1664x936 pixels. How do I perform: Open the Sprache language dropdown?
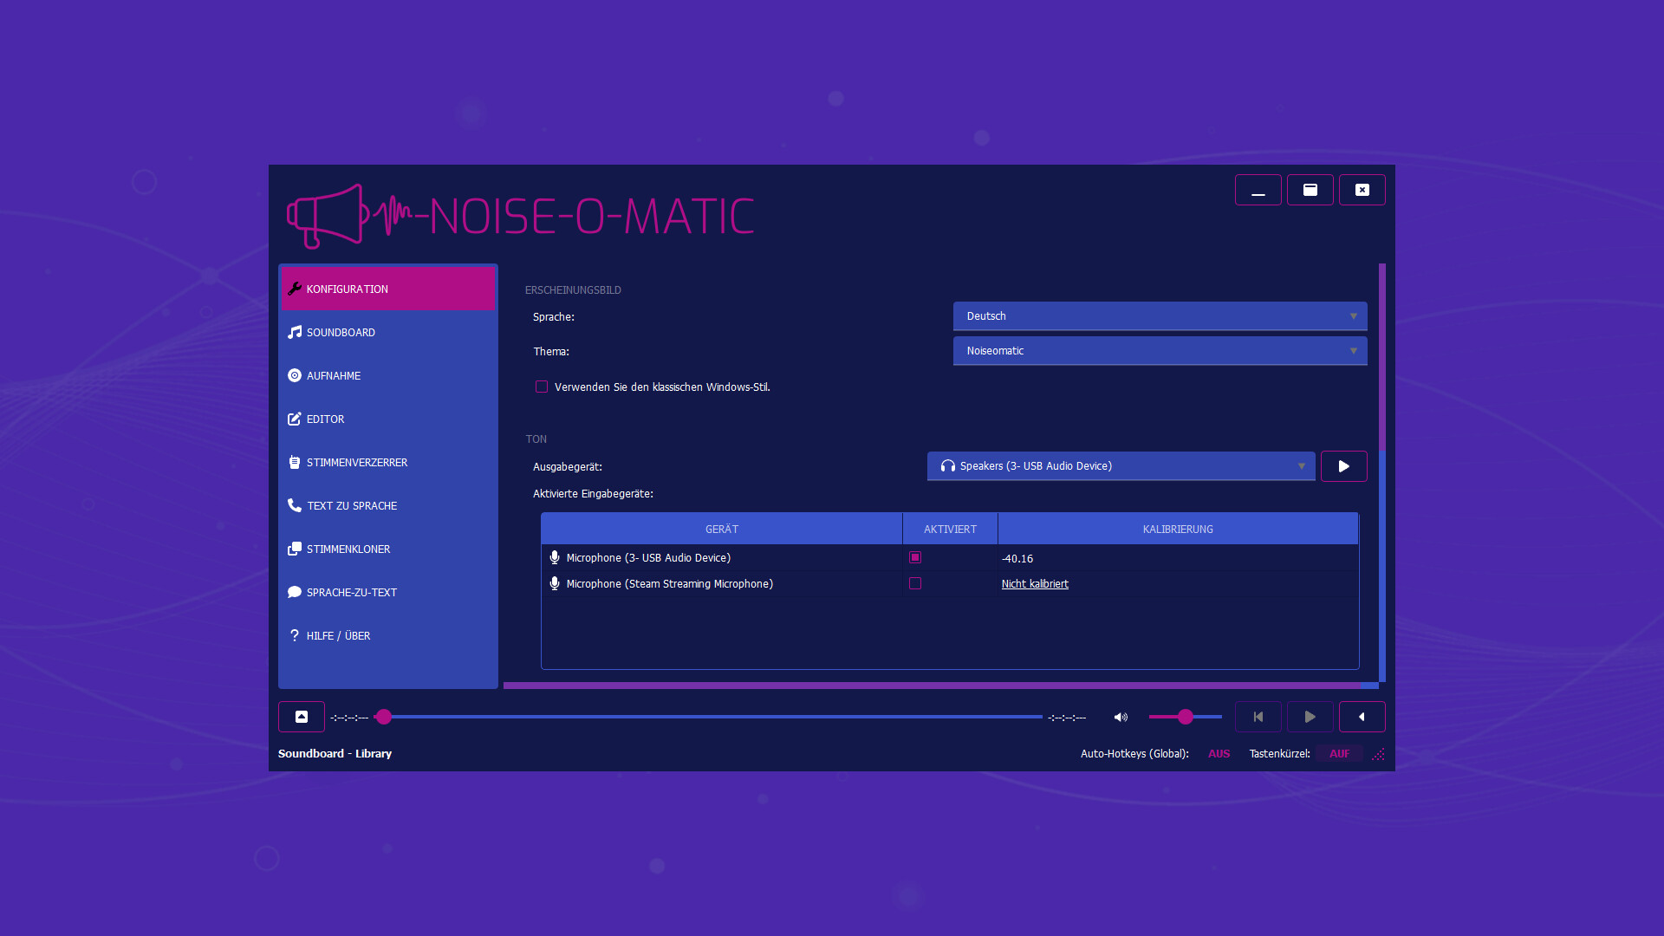click(x=1160, y=316)
